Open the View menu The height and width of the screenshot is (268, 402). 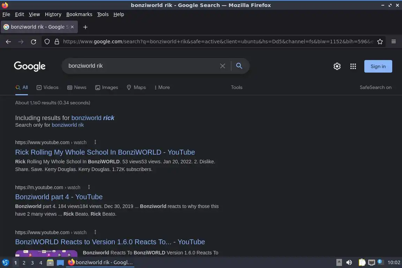pos(34,14)
